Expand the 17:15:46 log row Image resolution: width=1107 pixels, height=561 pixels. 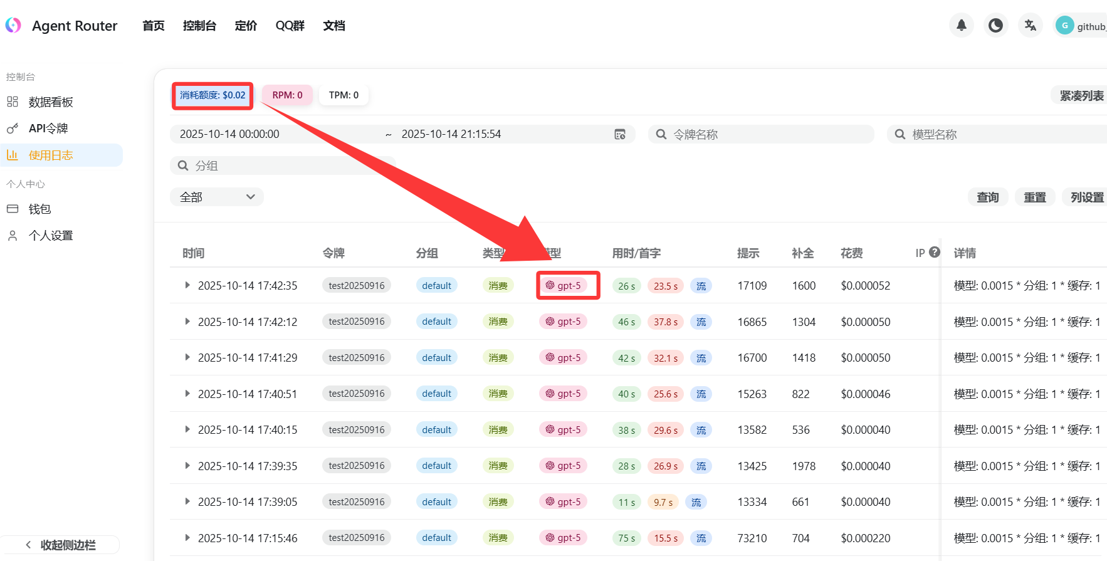point(187,538)
